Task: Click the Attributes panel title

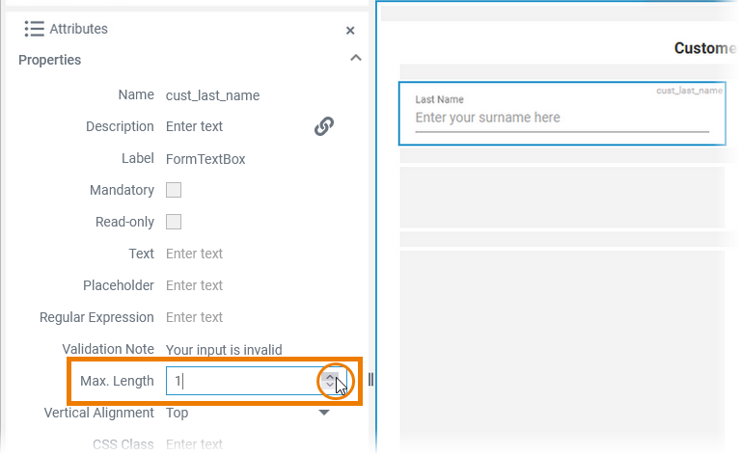Action: tap(78, 29)
